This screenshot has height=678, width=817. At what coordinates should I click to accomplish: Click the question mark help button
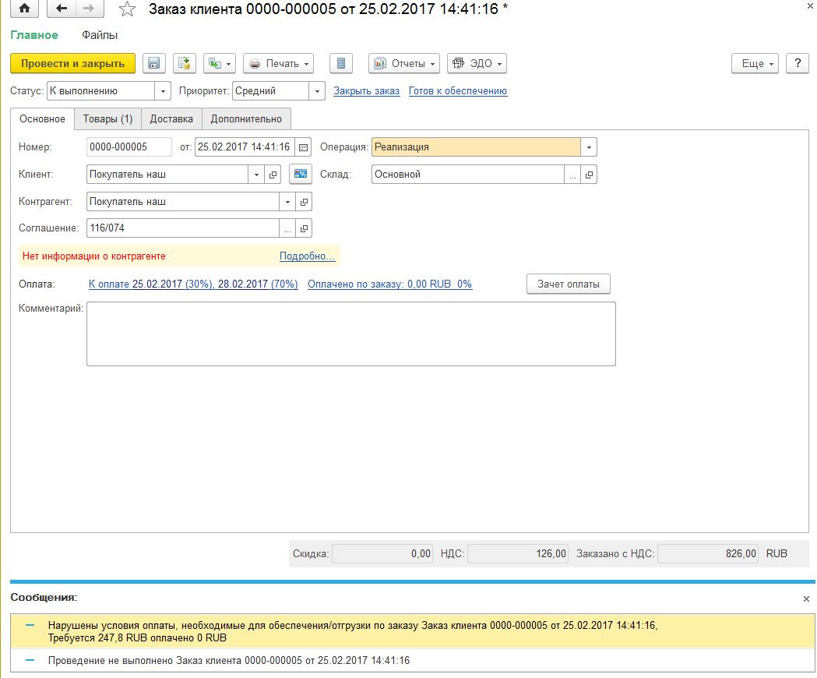(x=797, y=63)
